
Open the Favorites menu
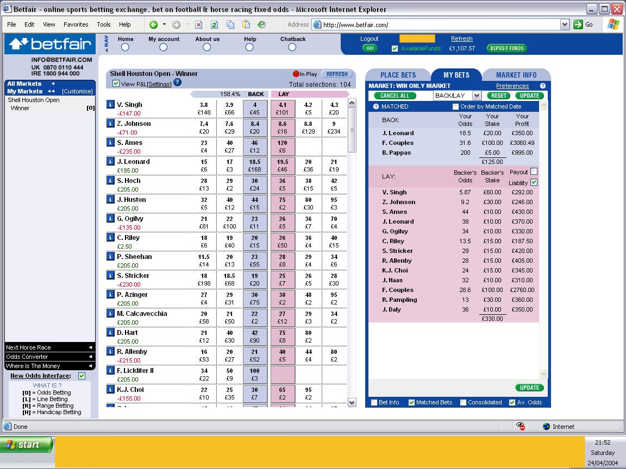[76, 24]
